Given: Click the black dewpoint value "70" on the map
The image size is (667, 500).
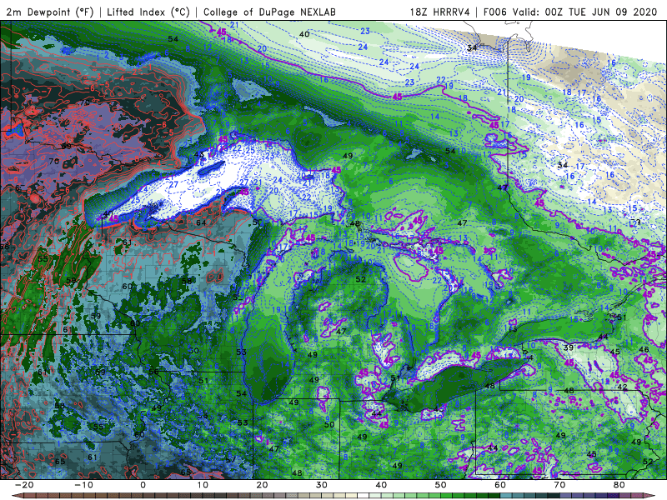Looking at the screenshot, I should [x=54, y=161].
